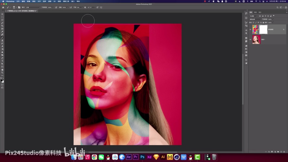This screenshot has height=162, width=288.
Task: Launch After Effects from the Dock
Action: coord(129,157)
